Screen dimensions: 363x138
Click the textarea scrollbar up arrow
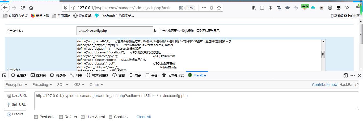click(x=323, y=42)
